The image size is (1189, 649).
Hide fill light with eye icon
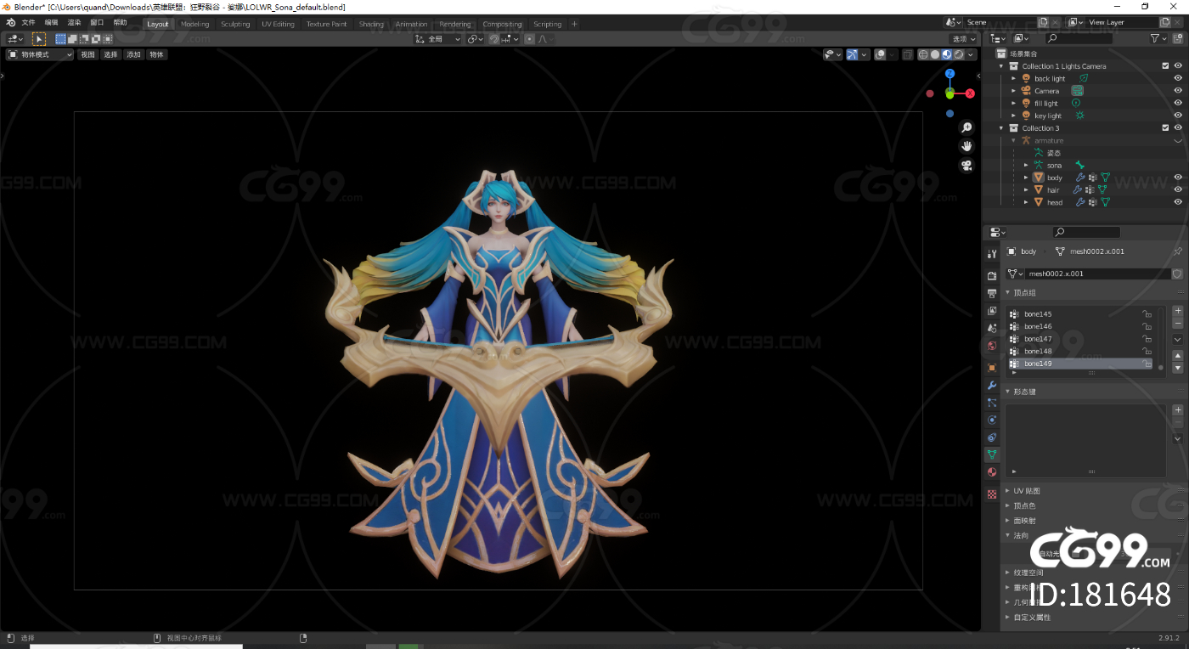pos(1178,103)
